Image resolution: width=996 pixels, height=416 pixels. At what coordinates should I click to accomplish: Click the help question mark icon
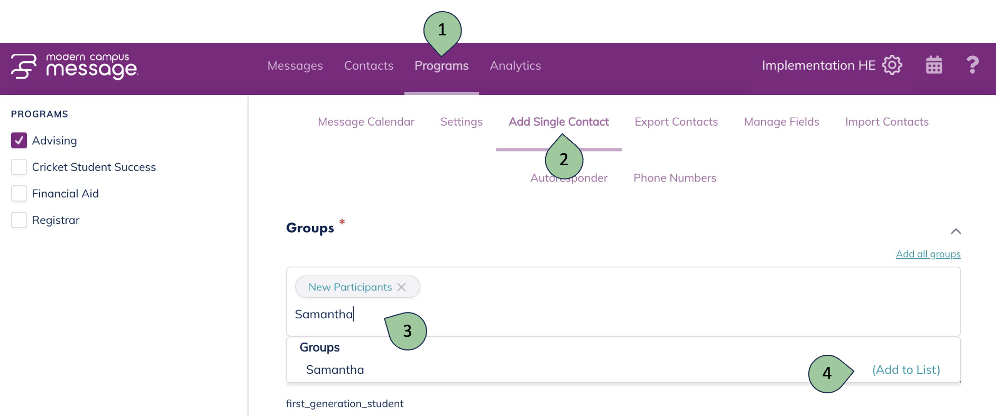(x=972, y=65)
